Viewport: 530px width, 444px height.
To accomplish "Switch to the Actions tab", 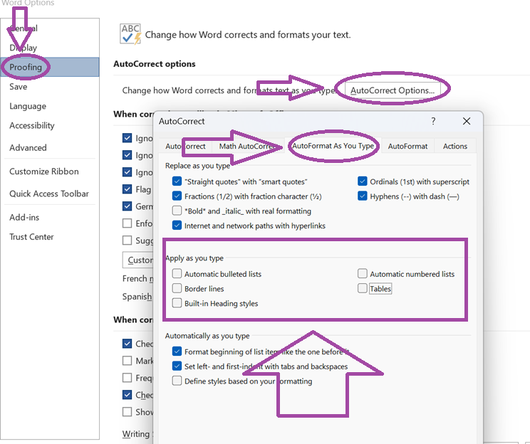I will [455, 146].
